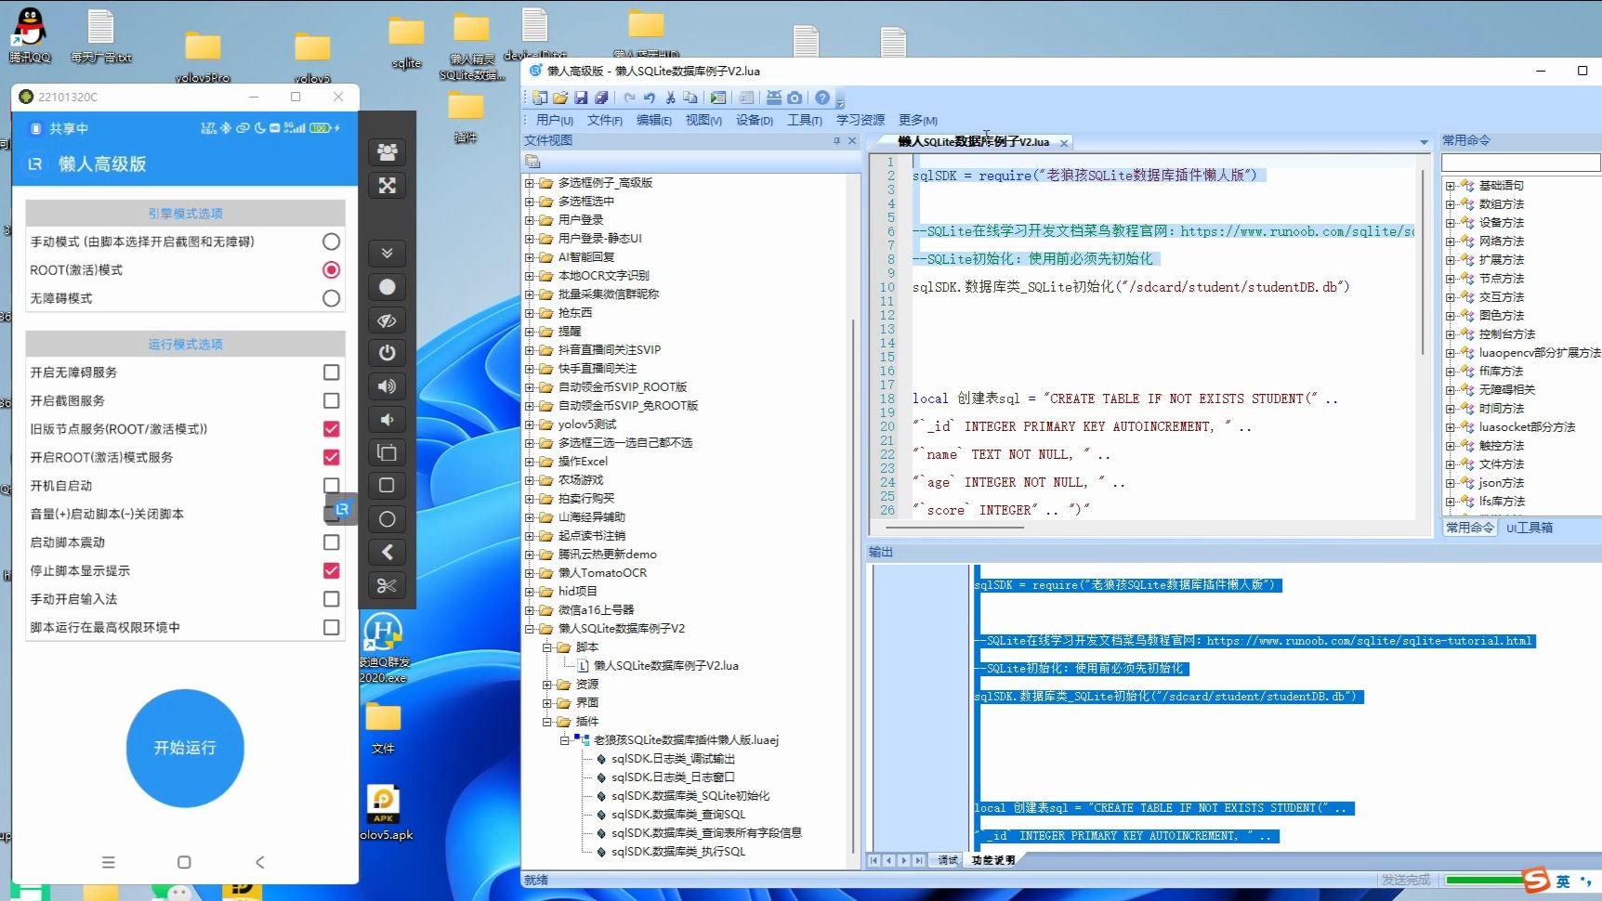Screen dimensions: 1602x901
Task: Expand the 触控方法 command group
Action: pyautogui.click(x=1451, y=446)
